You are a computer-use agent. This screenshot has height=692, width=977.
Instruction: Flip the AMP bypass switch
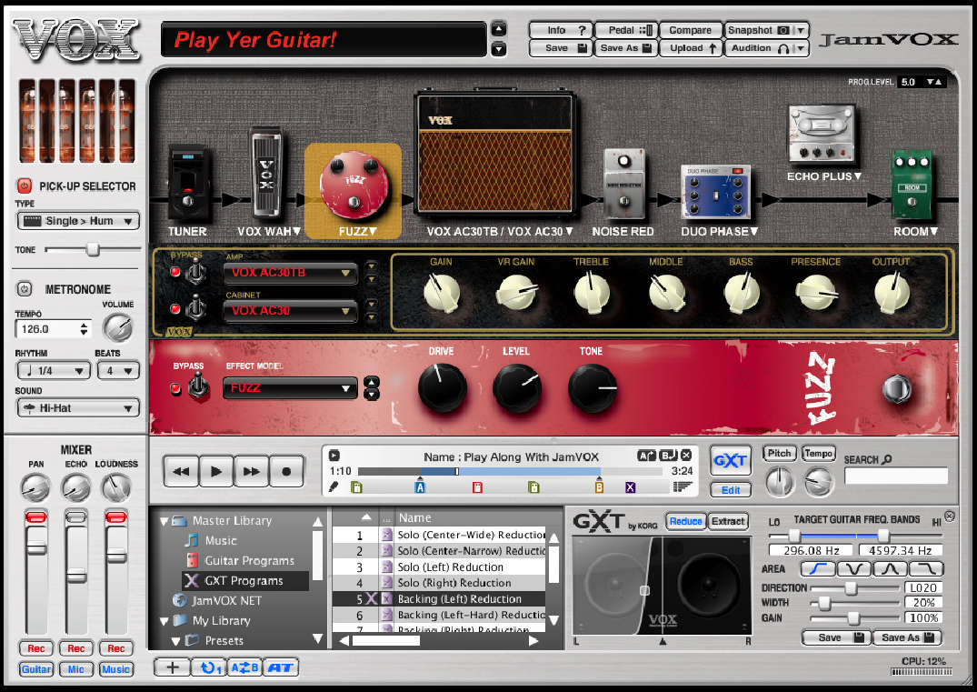[x=196, y=273]
